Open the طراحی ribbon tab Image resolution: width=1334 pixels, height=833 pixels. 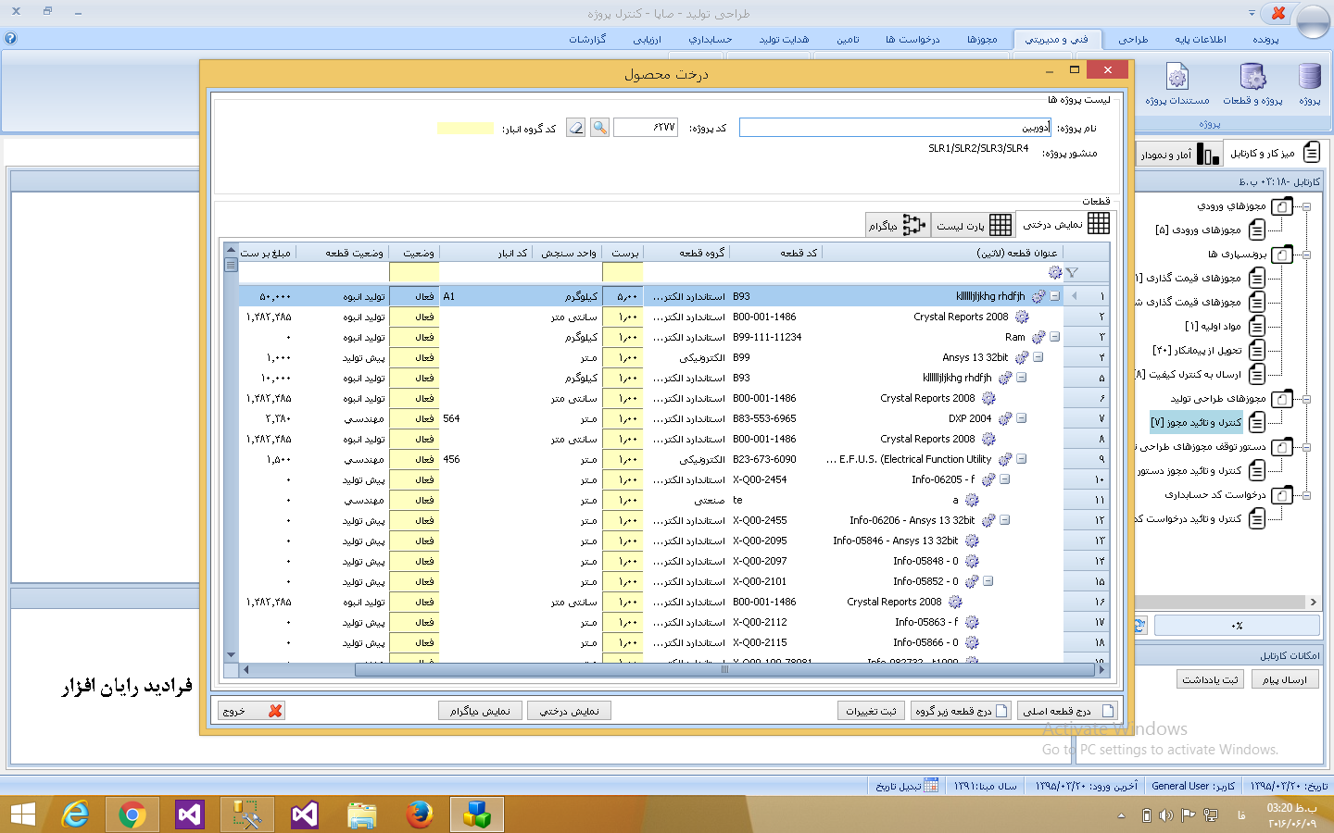(x=1132, y=39)
